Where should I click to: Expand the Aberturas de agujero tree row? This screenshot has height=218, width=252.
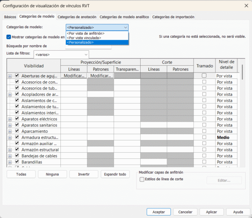click(x=10, y=76)
